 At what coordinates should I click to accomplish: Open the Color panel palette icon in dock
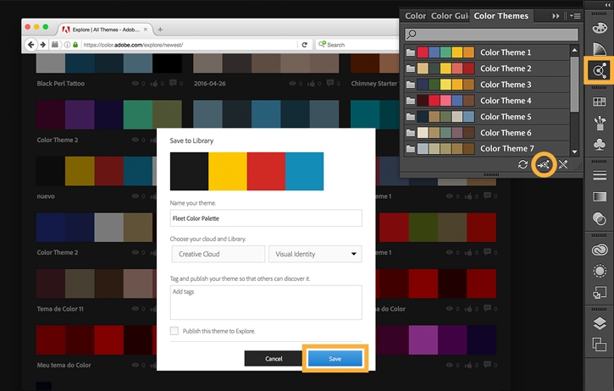[x=600, y=28]
